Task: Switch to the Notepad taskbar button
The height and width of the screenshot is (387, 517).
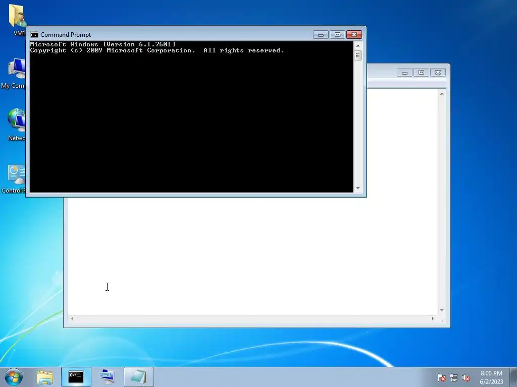Action: point(138,377)
